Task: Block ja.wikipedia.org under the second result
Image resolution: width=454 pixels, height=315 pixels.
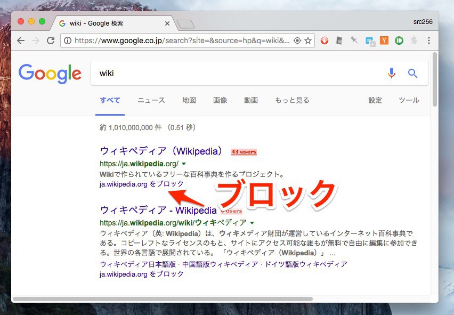Action: [142, 274]
